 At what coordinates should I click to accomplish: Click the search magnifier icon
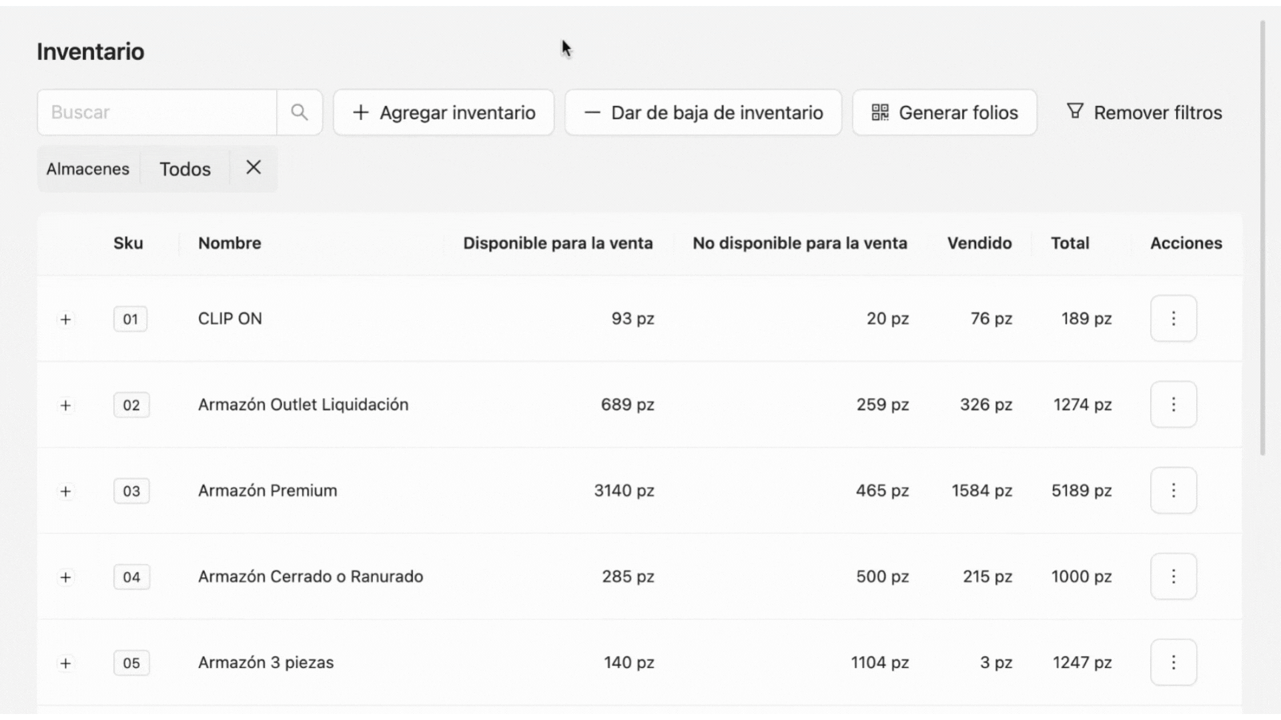[x=300, y=113]
